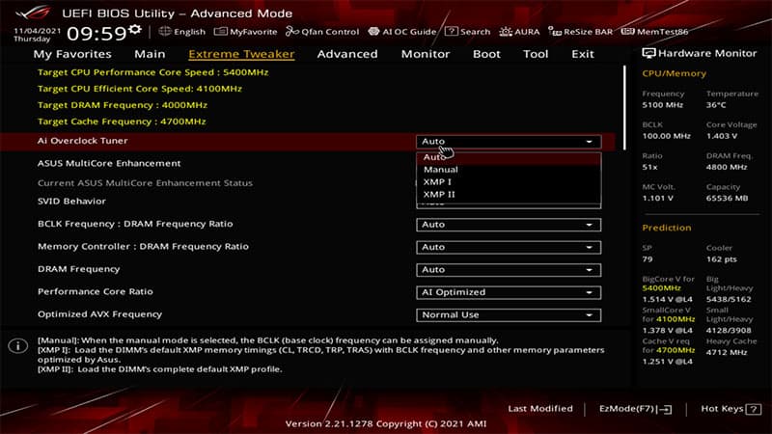Select XMP II option
The image size is (772, 434).
click(x=509, y=195)
